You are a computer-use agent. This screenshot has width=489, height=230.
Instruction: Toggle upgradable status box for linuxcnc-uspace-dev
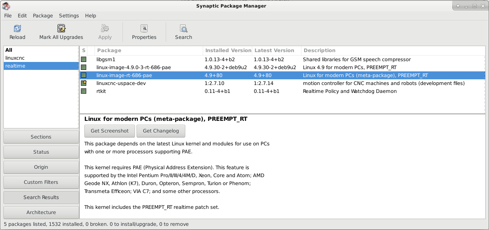tap(84, 83)
